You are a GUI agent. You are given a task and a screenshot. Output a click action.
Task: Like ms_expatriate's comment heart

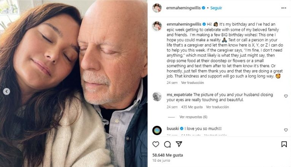point(286,96)
